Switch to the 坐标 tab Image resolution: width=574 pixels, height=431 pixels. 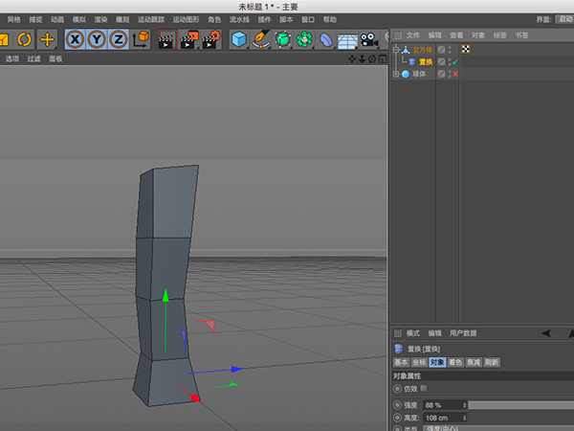tap(419, 362)
